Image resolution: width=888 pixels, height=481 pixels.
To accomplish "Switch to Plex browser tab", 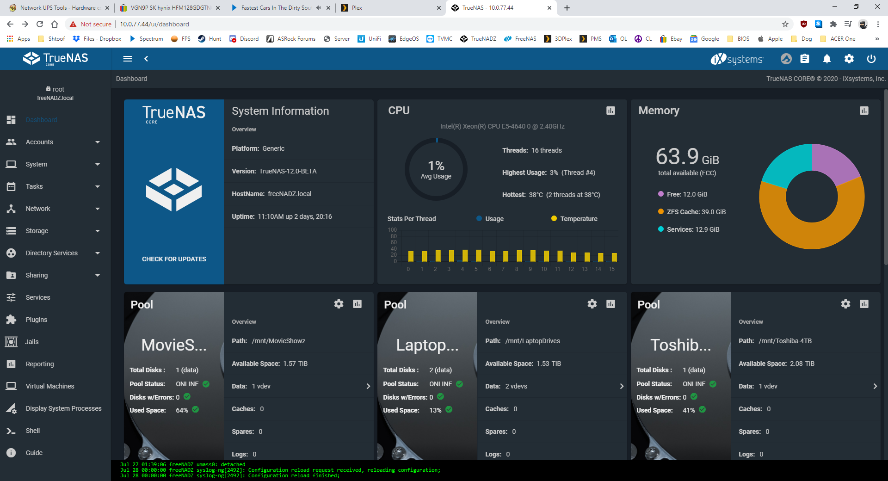I will [x=391, y=8].
